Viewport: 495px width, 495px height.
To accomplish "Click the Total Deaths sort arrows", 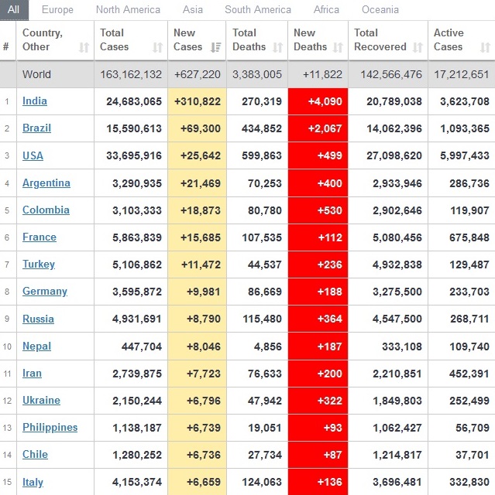I will (277, 47).
